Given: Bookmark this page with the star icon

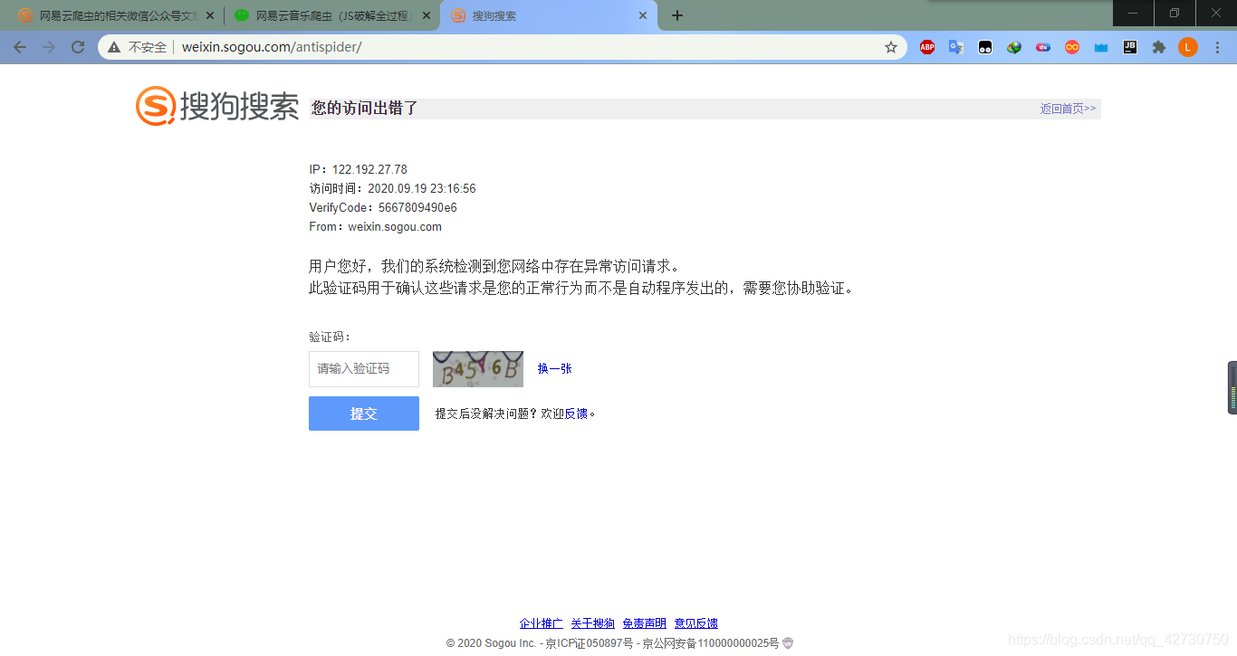Looking at the screenshot, I should (x=891, y=47).
